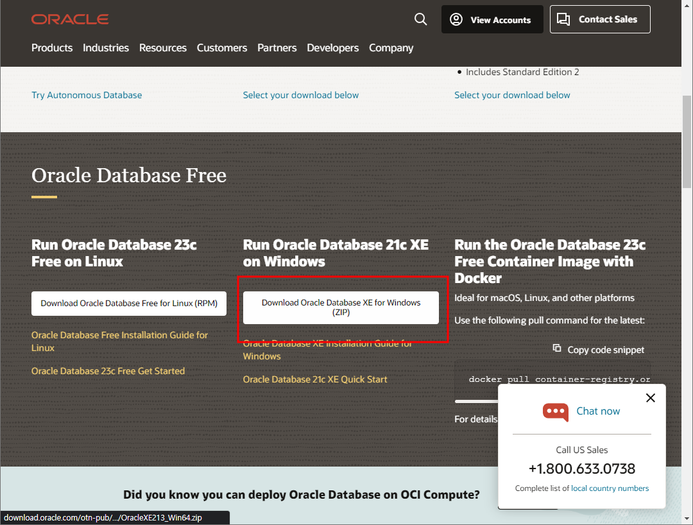Click the local country numbers link
Image resolution: width=693 pixels, height=525 pixels.
pos(610,488)
